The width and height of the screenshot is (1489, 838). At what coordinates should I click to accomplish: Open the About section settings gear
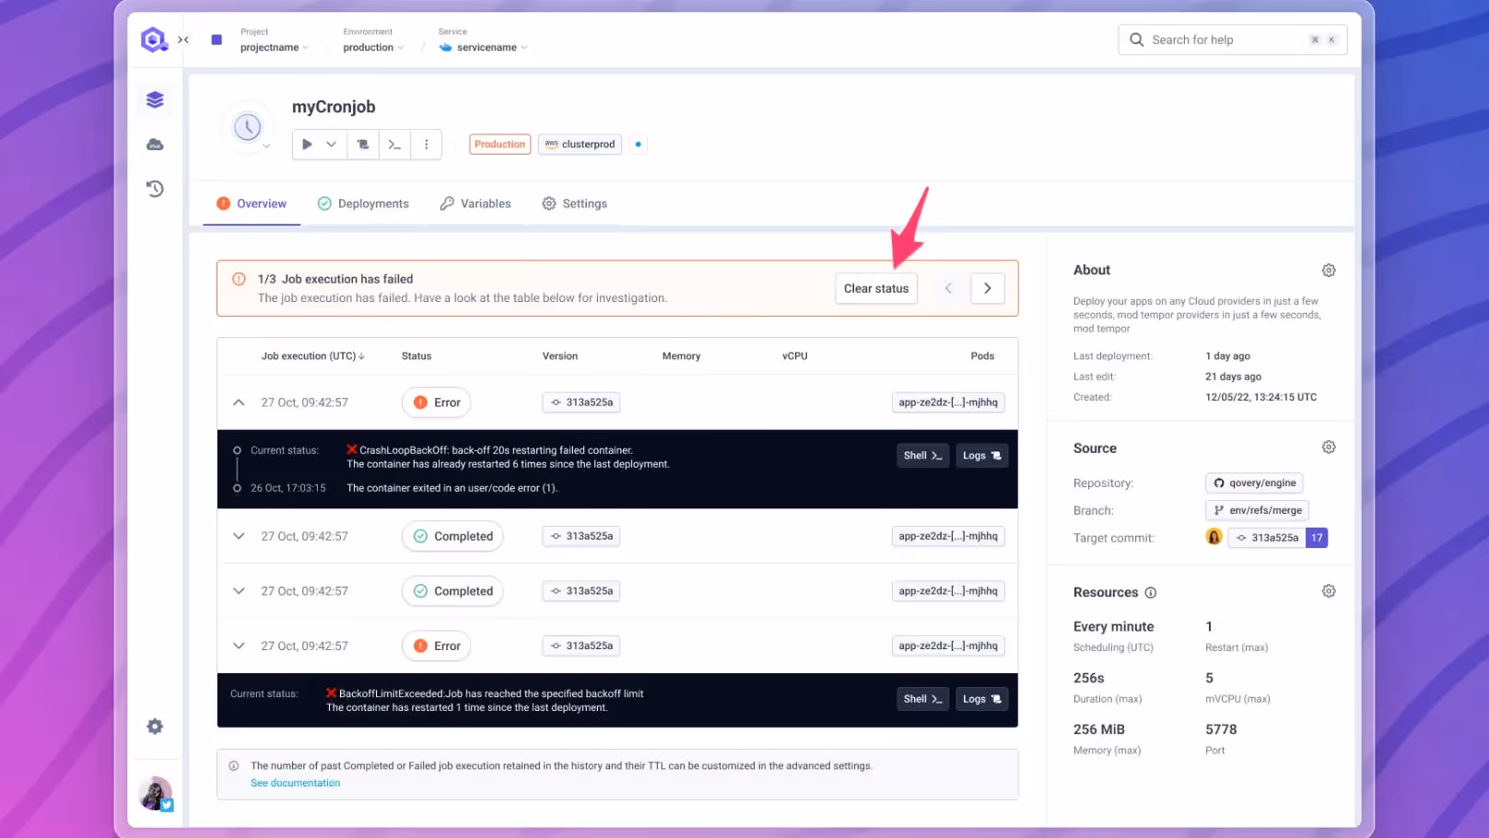pos(1329,271)
